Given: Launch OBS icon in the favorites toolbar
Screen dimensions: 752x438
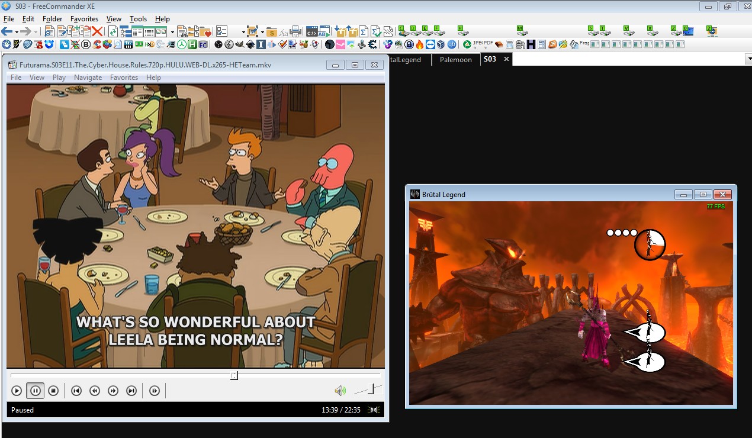Looking at the screenshot, I should tap(218, 44).
